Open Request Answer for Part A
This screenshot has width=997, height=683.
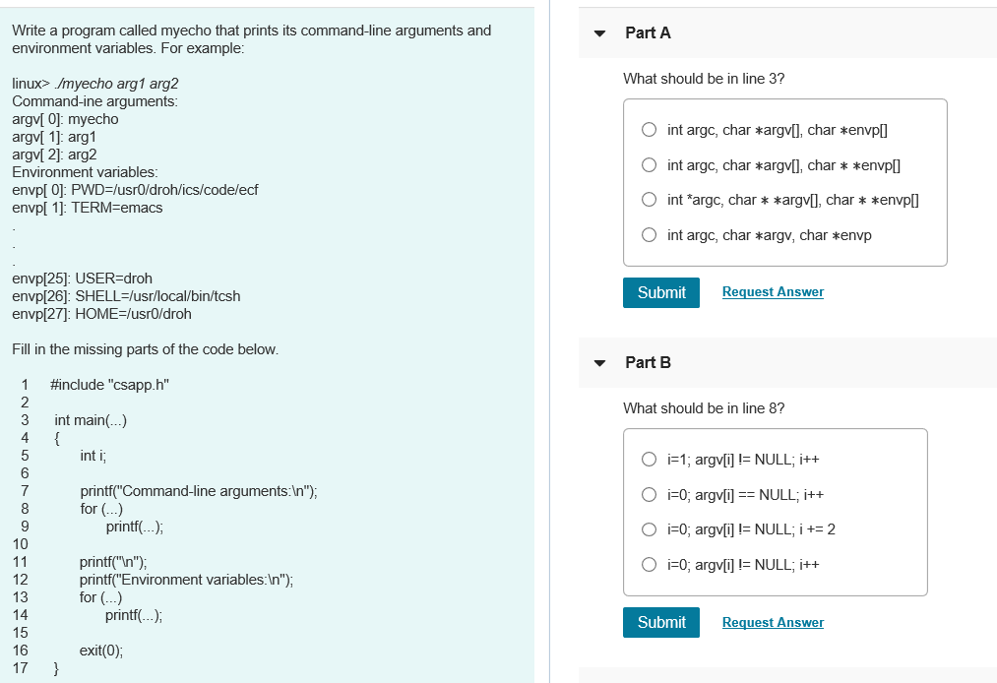pos(773,291)
